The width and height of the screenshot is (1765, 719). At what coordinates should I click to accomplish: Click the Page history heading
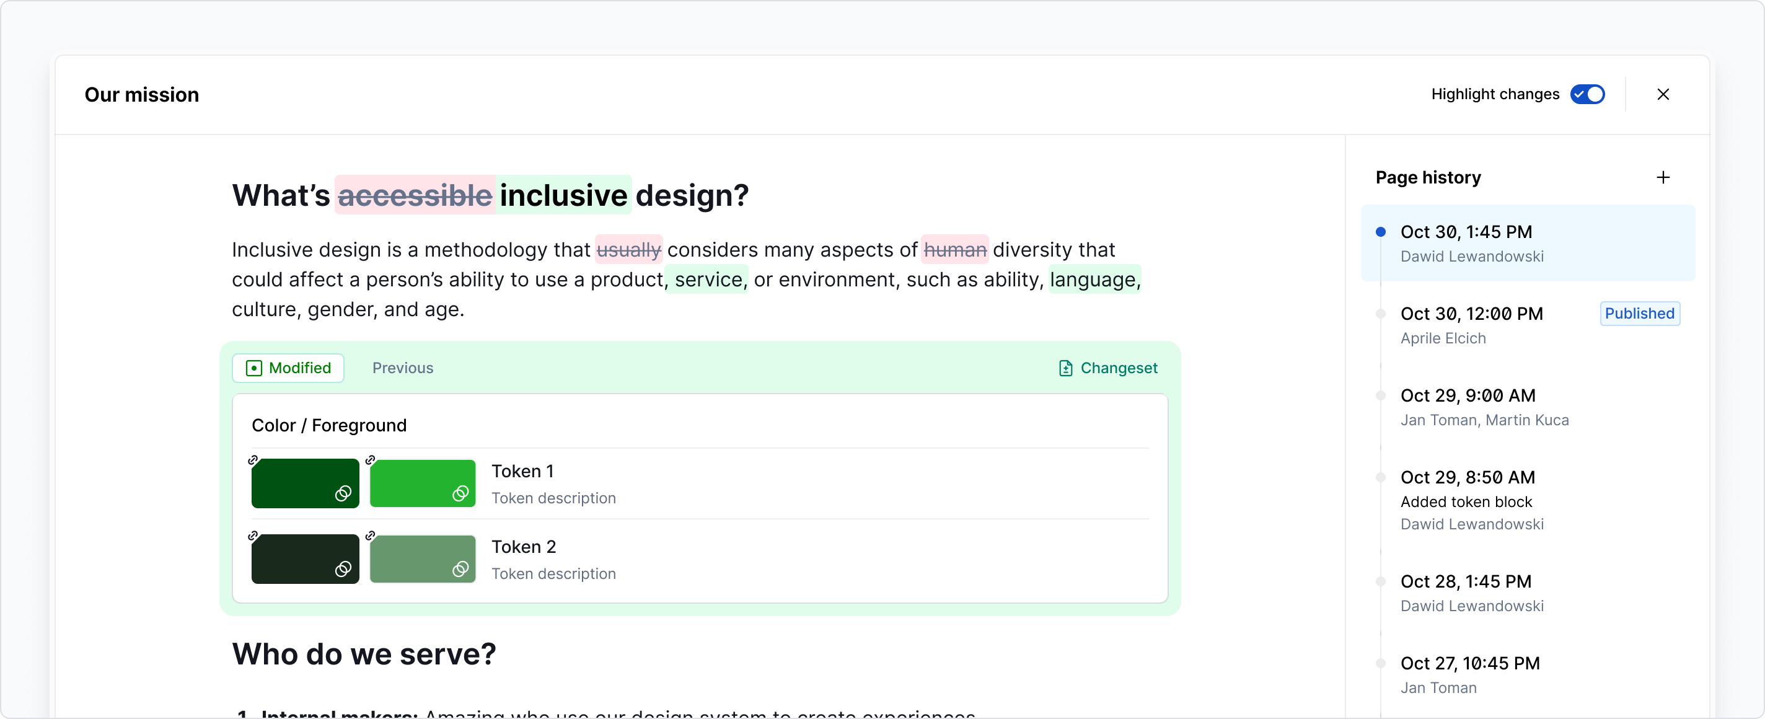pos(1428,177)
